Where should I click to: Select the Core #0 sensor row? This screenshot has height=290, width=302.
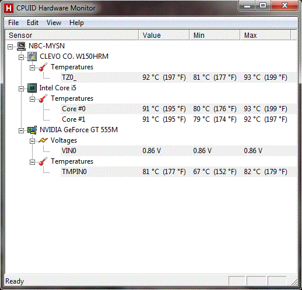(179, 109)
